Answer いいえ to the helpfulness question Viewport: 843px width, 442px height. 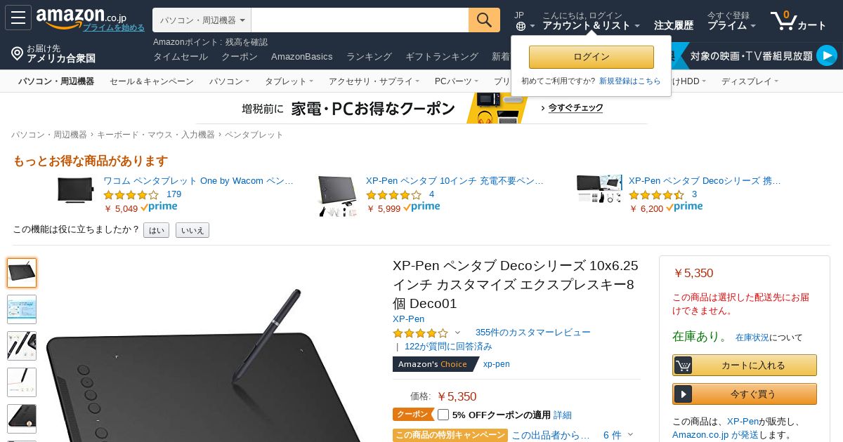point(192,230)
